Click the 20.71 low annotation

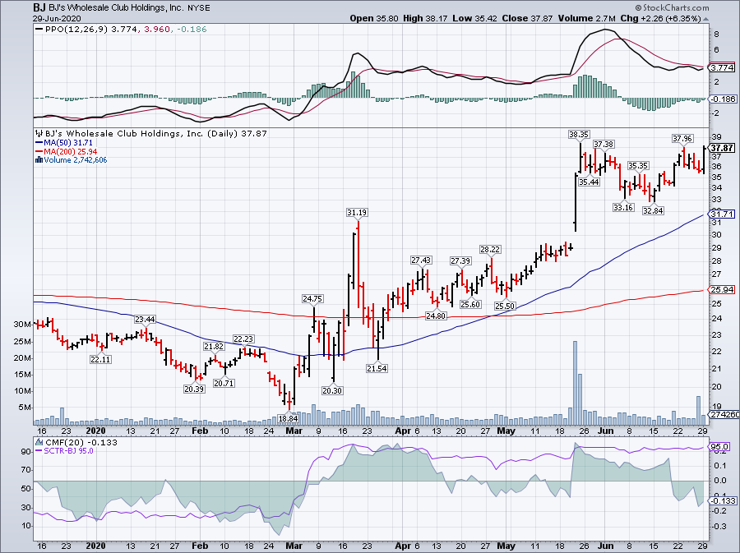click(x=224, y=383)
